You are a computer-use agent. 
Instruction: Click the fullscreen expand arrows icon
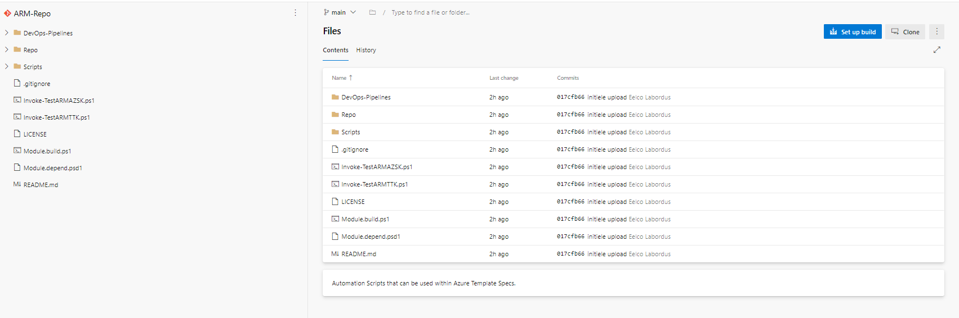tap(936, 50)
